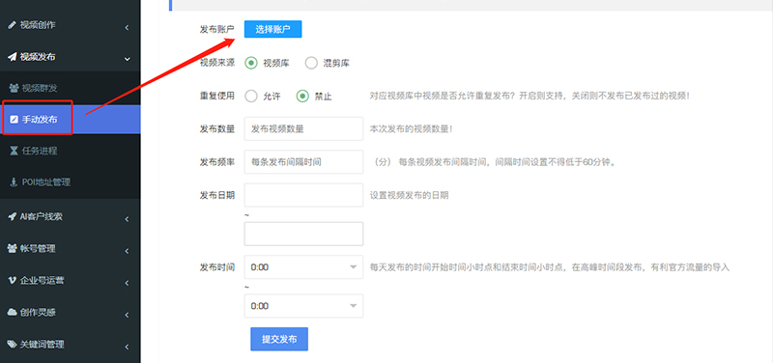Open the end time 0:00 dropdown
This screenshot has height=363, width=773.
(303, 306)
